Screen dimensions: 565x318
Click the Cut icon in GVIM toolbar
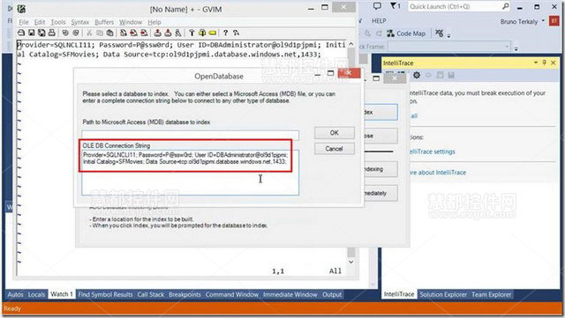[89, 33]
